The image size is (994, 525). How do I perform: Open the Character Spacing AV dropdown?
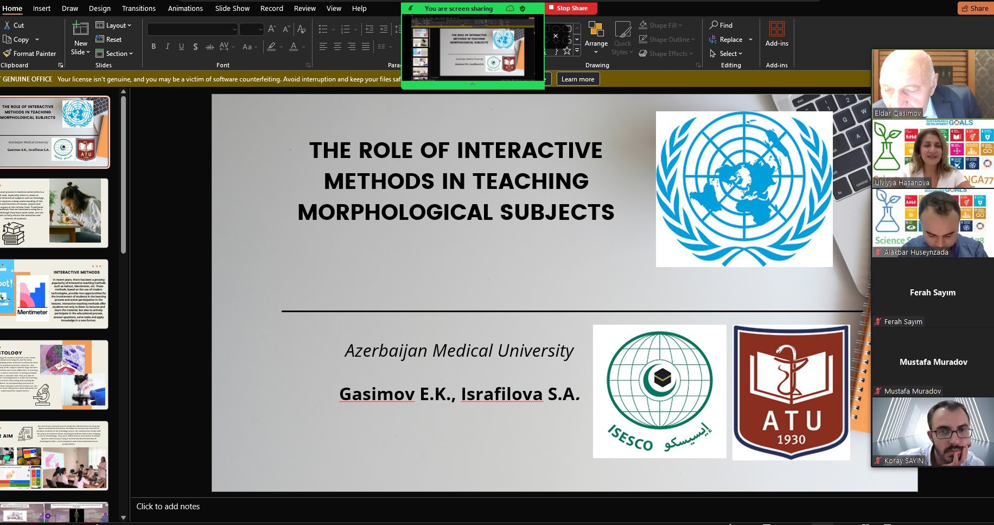pyautogui.click(x=227, y=47)
